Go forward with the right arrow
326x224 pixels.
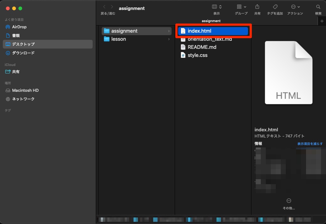[112, 7]
